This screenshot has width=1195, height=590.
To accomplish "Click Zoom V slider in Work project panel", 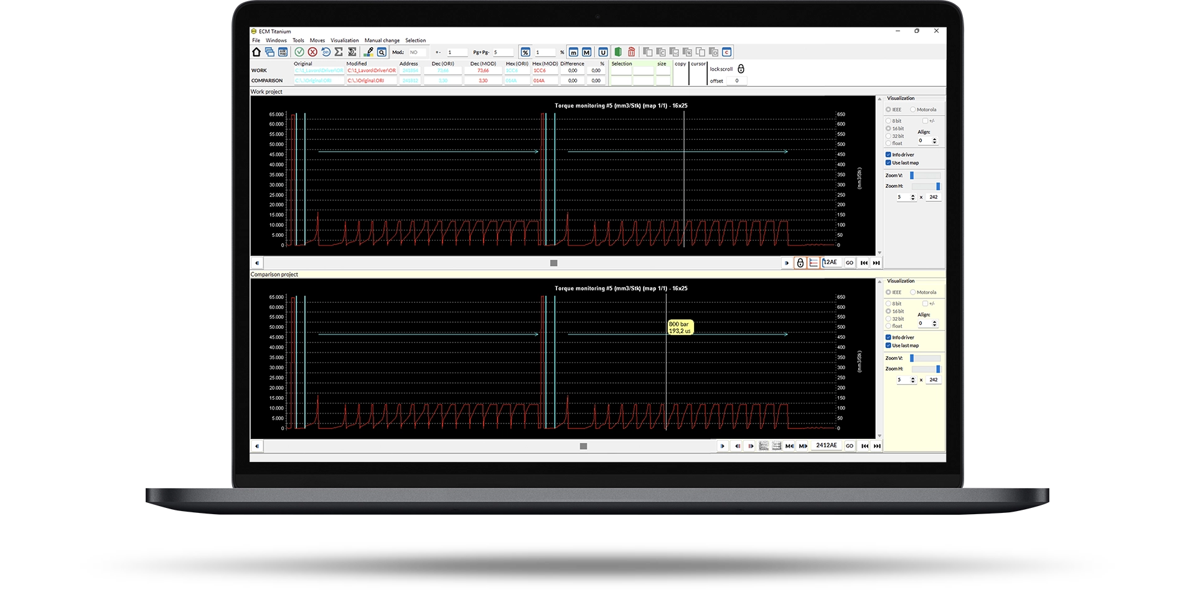I will point(926,175).
